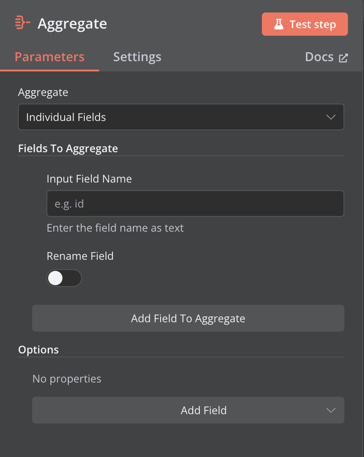This screenshot has height=457, width=364.
Task: Click the chevron arrow in Individual Fields box
Action: [x=331, y=117]
